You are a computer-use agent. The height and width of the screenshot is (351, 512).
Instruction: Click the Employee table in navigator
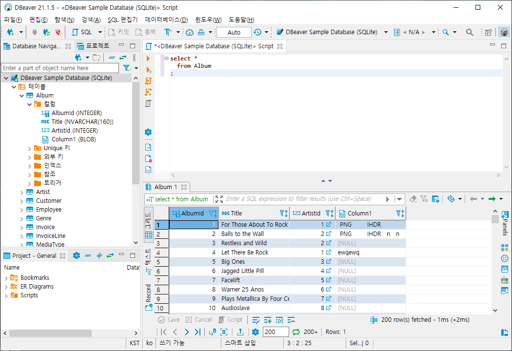(x=49, y=210)
